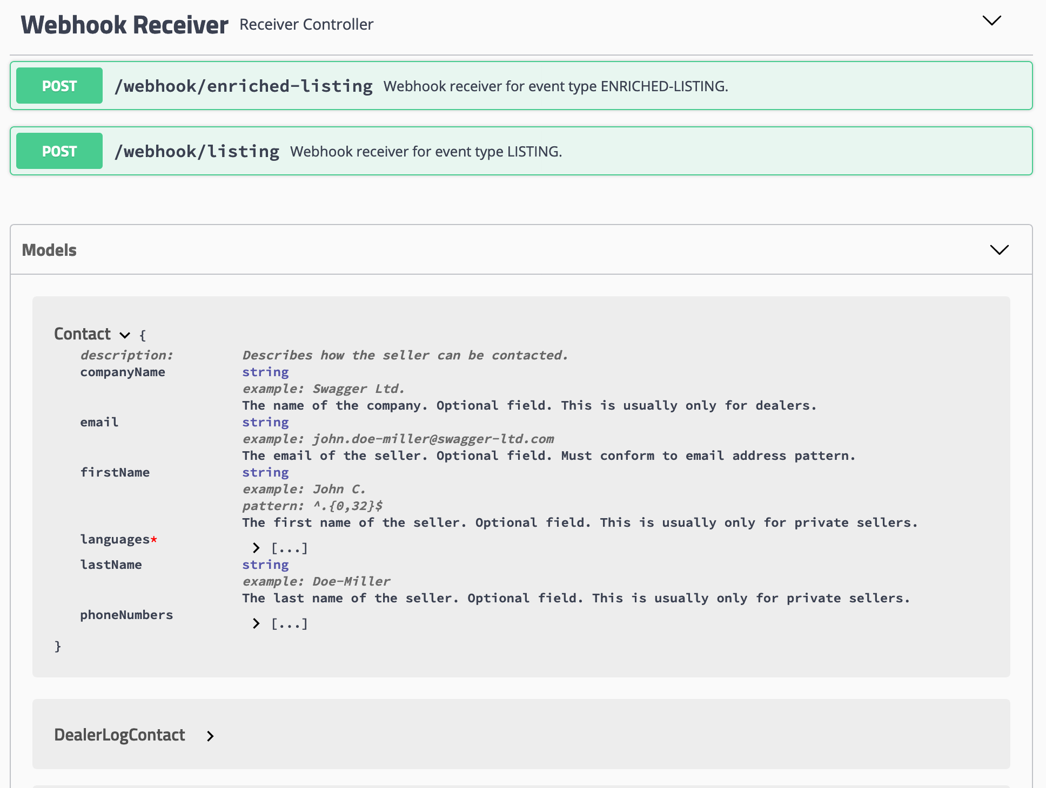Click the ENRICHED-LISTING endpoint description text
The image size is (1046, 788).
point(555,86)
